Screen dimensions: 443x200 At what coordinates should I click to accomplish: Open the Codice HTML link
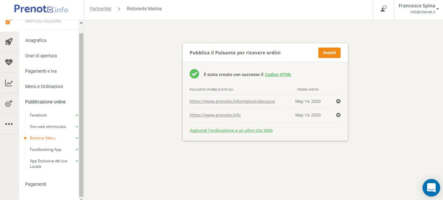(x=278, y=75)
